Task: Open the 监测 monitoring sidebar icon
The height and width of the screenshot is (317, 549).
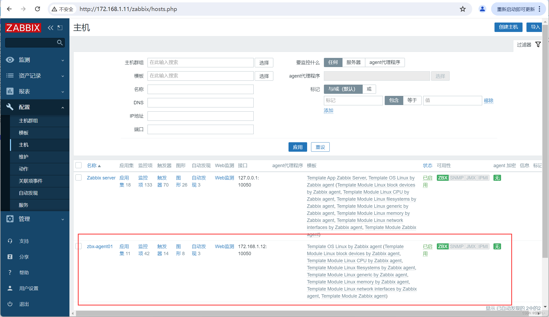Action: pos(10,60)
